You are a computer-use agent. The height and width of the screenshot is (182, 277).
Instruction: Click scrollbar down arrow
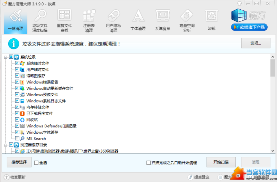(x=272, y=151)
